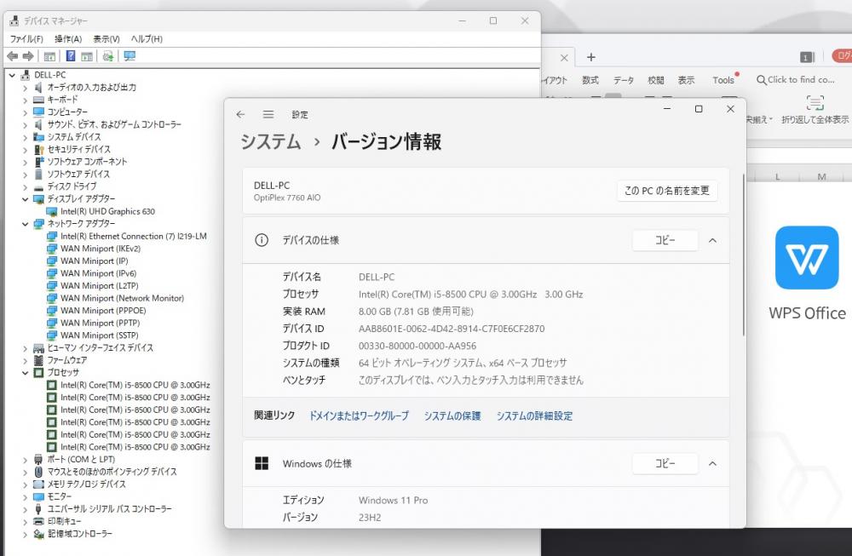Select column M header in WPS spreadsheet

coord(821,176)
